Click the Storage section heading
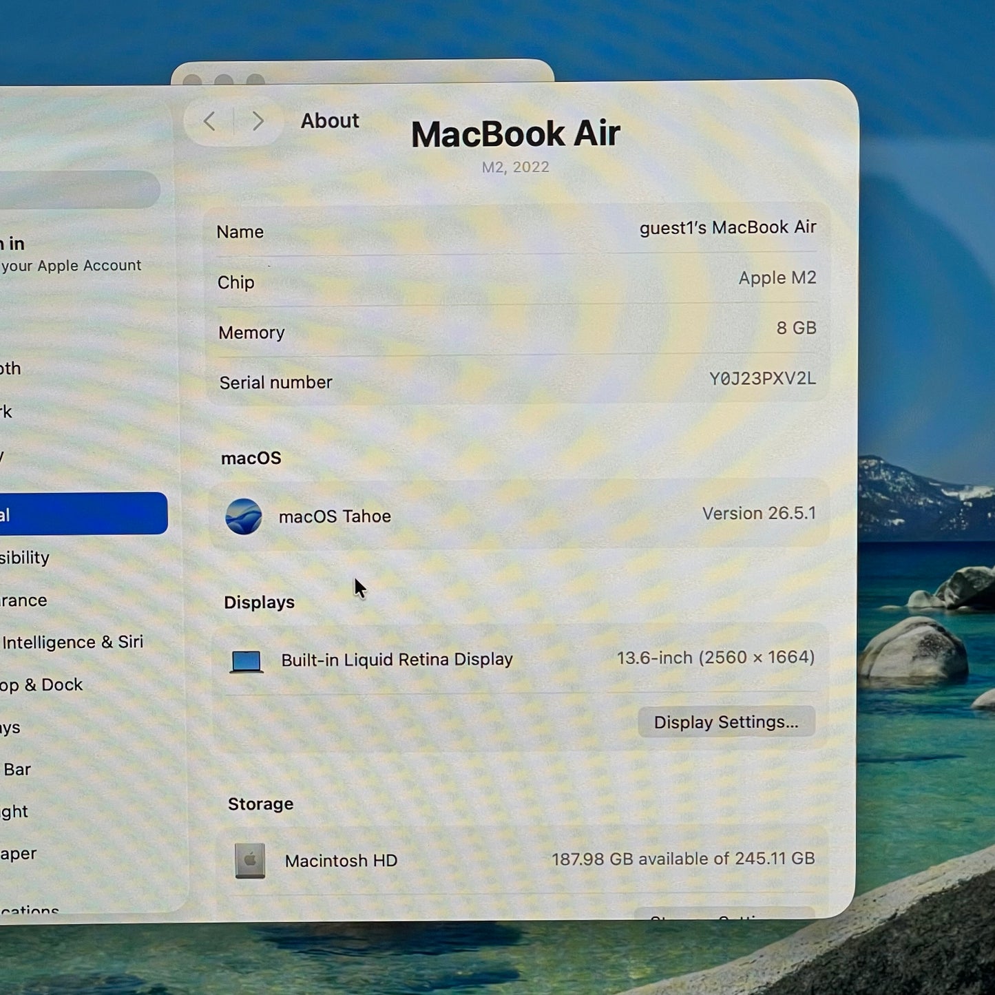Image resolution: width=995 pixels, height=995 pixels. (x=260, y=804)
